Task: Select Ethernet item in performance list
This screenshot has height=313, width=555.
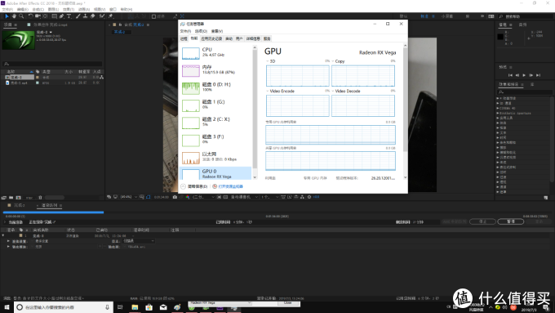Action: (x=216, y=157)
